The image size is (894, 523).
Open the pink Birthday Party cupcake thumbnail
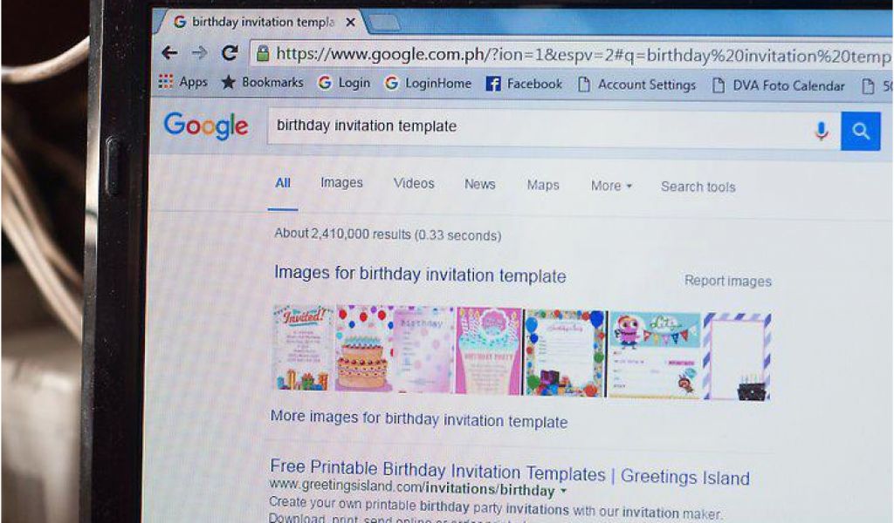[488, 350]
